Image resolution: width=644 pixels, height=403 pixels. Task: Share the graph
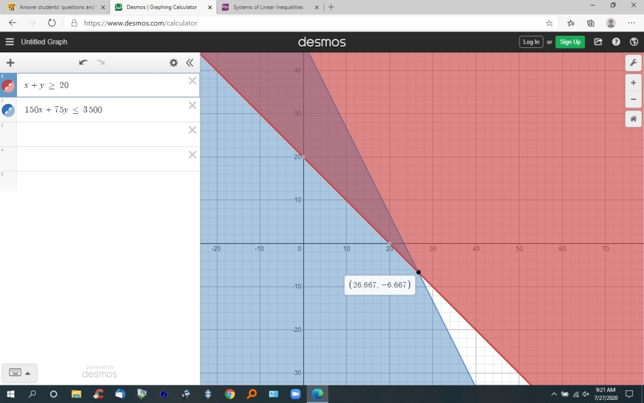(x=598, y=42)
